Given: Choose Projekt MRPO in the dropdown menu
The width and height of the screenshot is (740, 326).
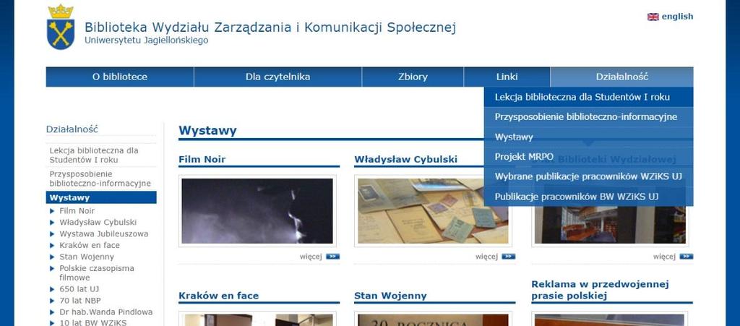Looking at the screenshot, I should pos(588,157).
